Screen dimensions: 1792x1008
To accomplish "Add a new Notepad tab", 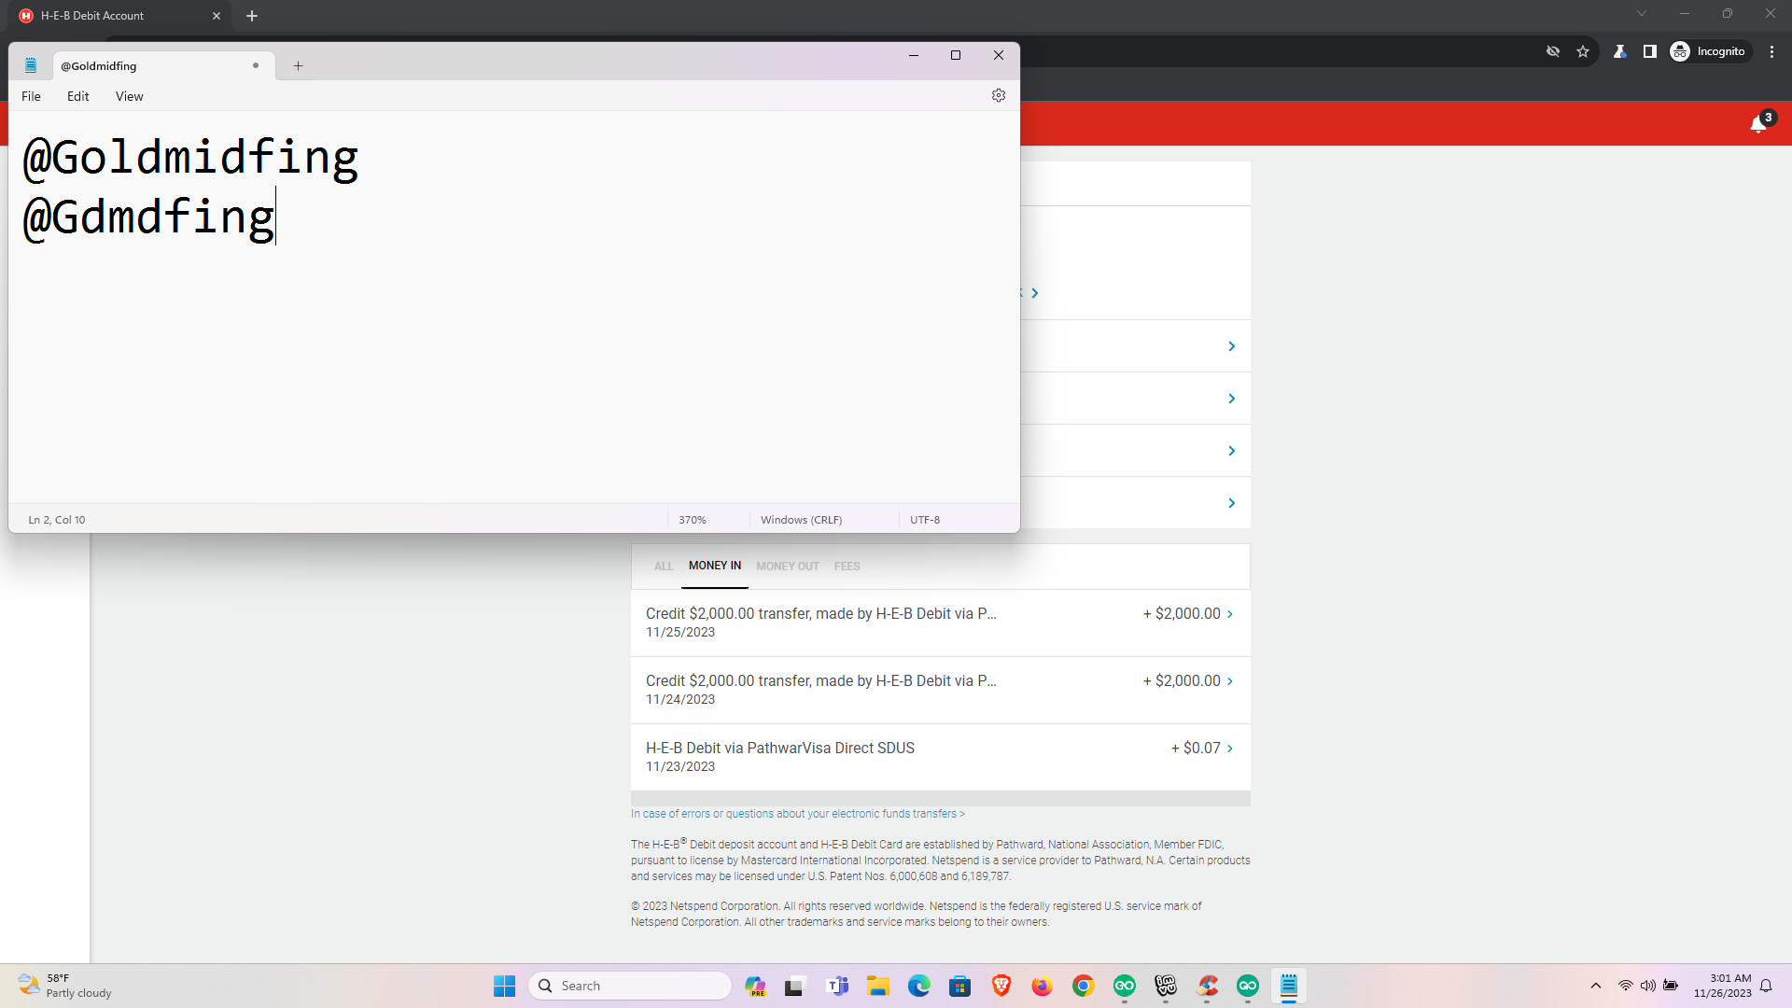I will (298, 65).
